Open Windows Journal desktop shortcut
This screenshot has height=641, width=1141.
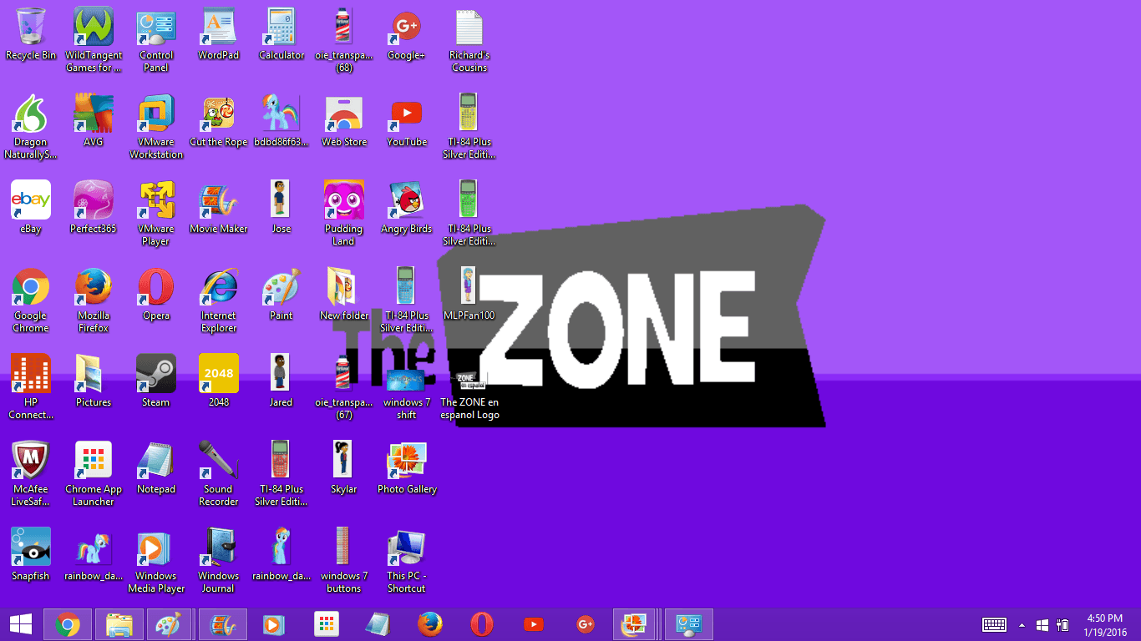point(218,562)
